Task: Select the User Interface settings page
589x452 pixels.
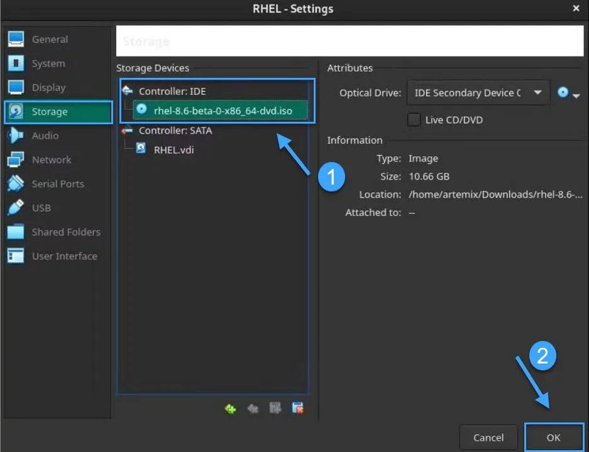Action: 65,256
